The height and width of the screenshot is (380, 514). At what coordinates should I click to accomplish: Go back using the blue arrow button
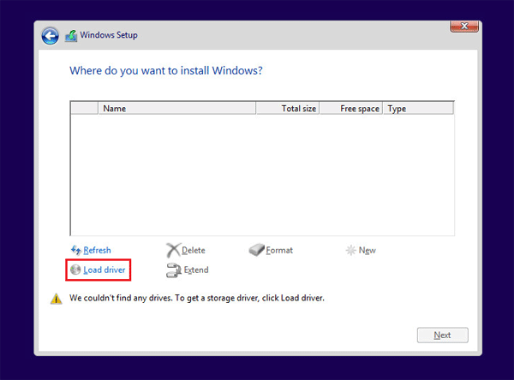[x=51, y=36]
